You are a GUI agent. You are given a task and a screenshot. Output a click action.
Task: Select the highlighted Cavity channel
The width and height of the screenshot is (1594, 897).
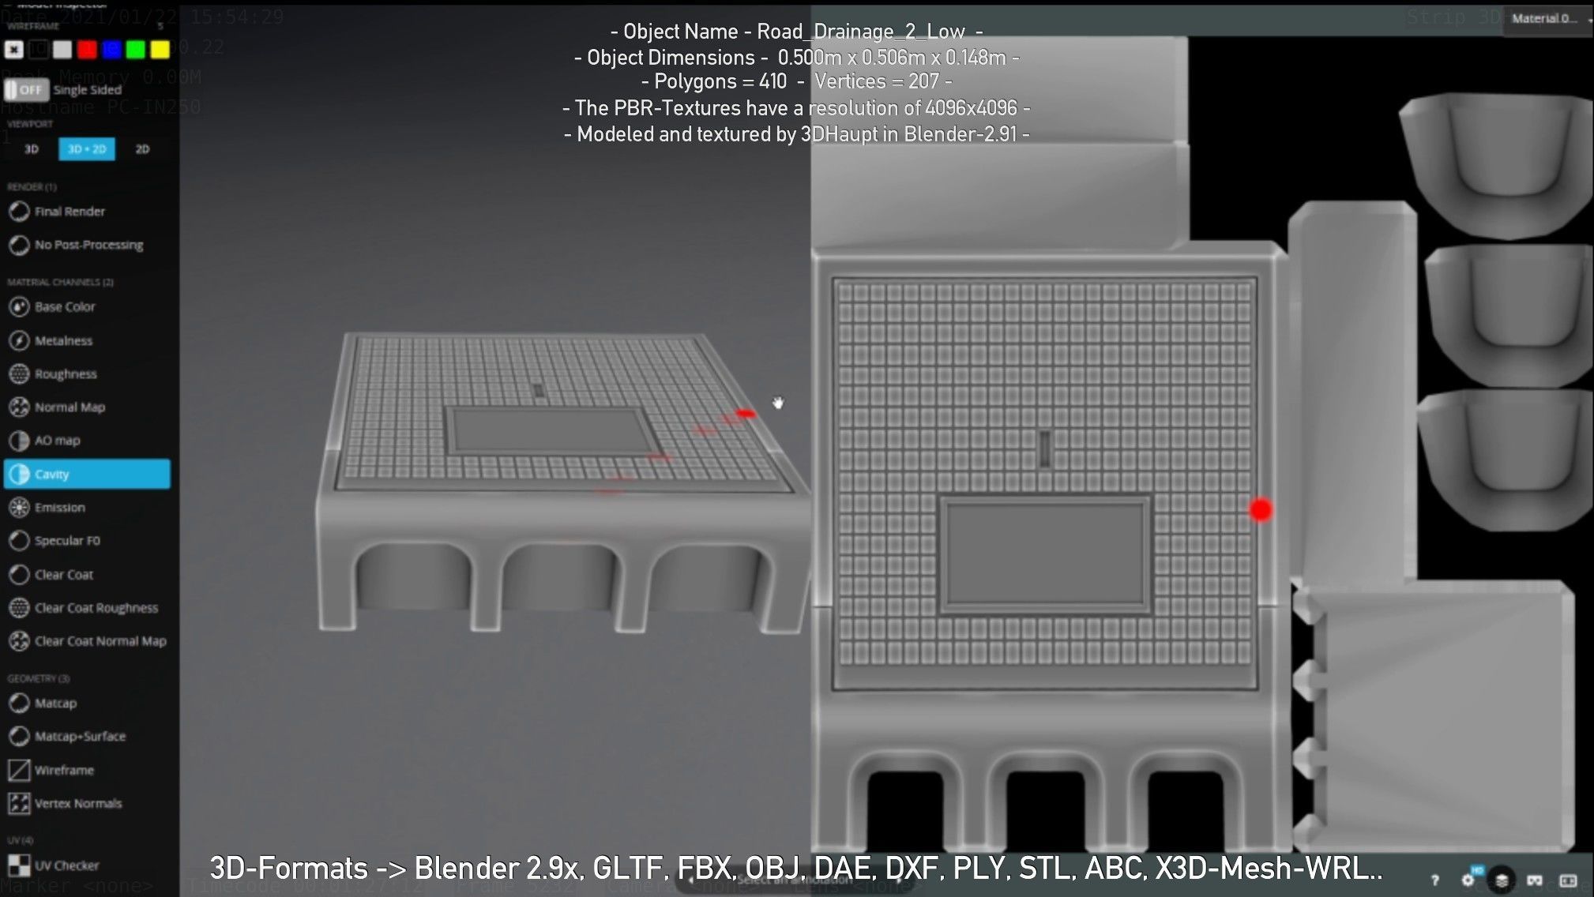(x=87, y=474)
